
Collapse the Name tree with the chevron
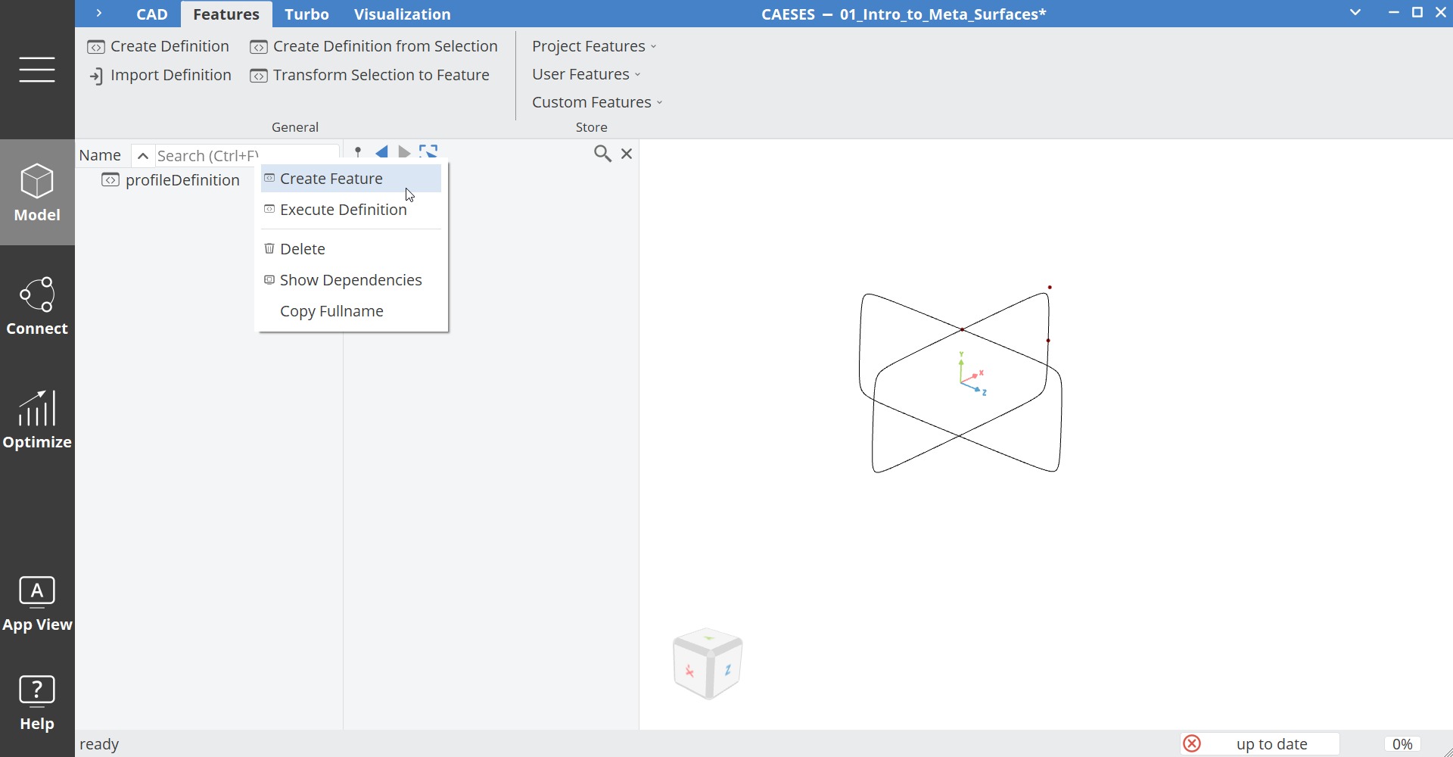[142, 155]
